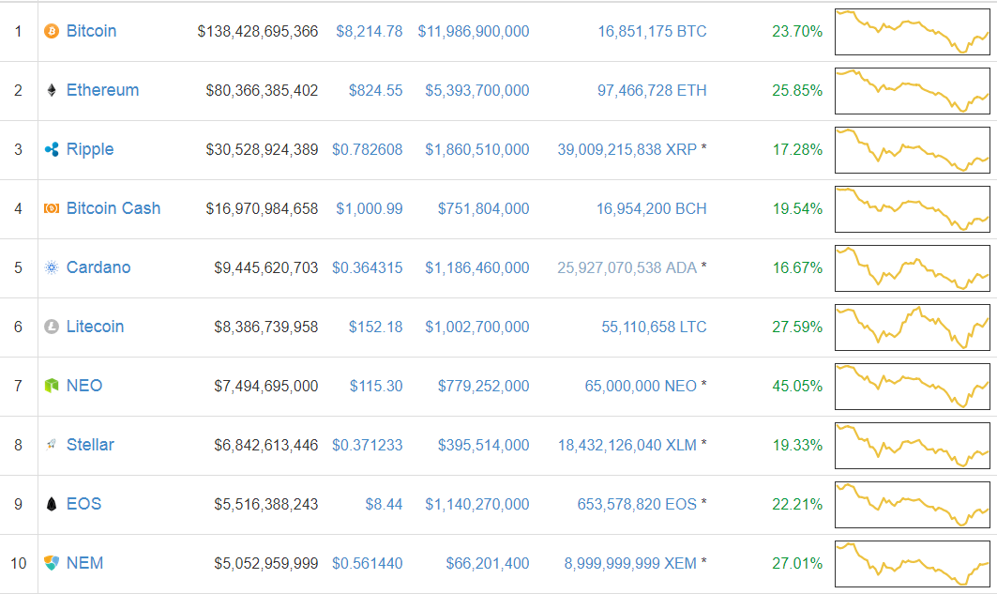997x594 pixels.
Task: Click EOS price $8.44
Action: pos(384,504)
